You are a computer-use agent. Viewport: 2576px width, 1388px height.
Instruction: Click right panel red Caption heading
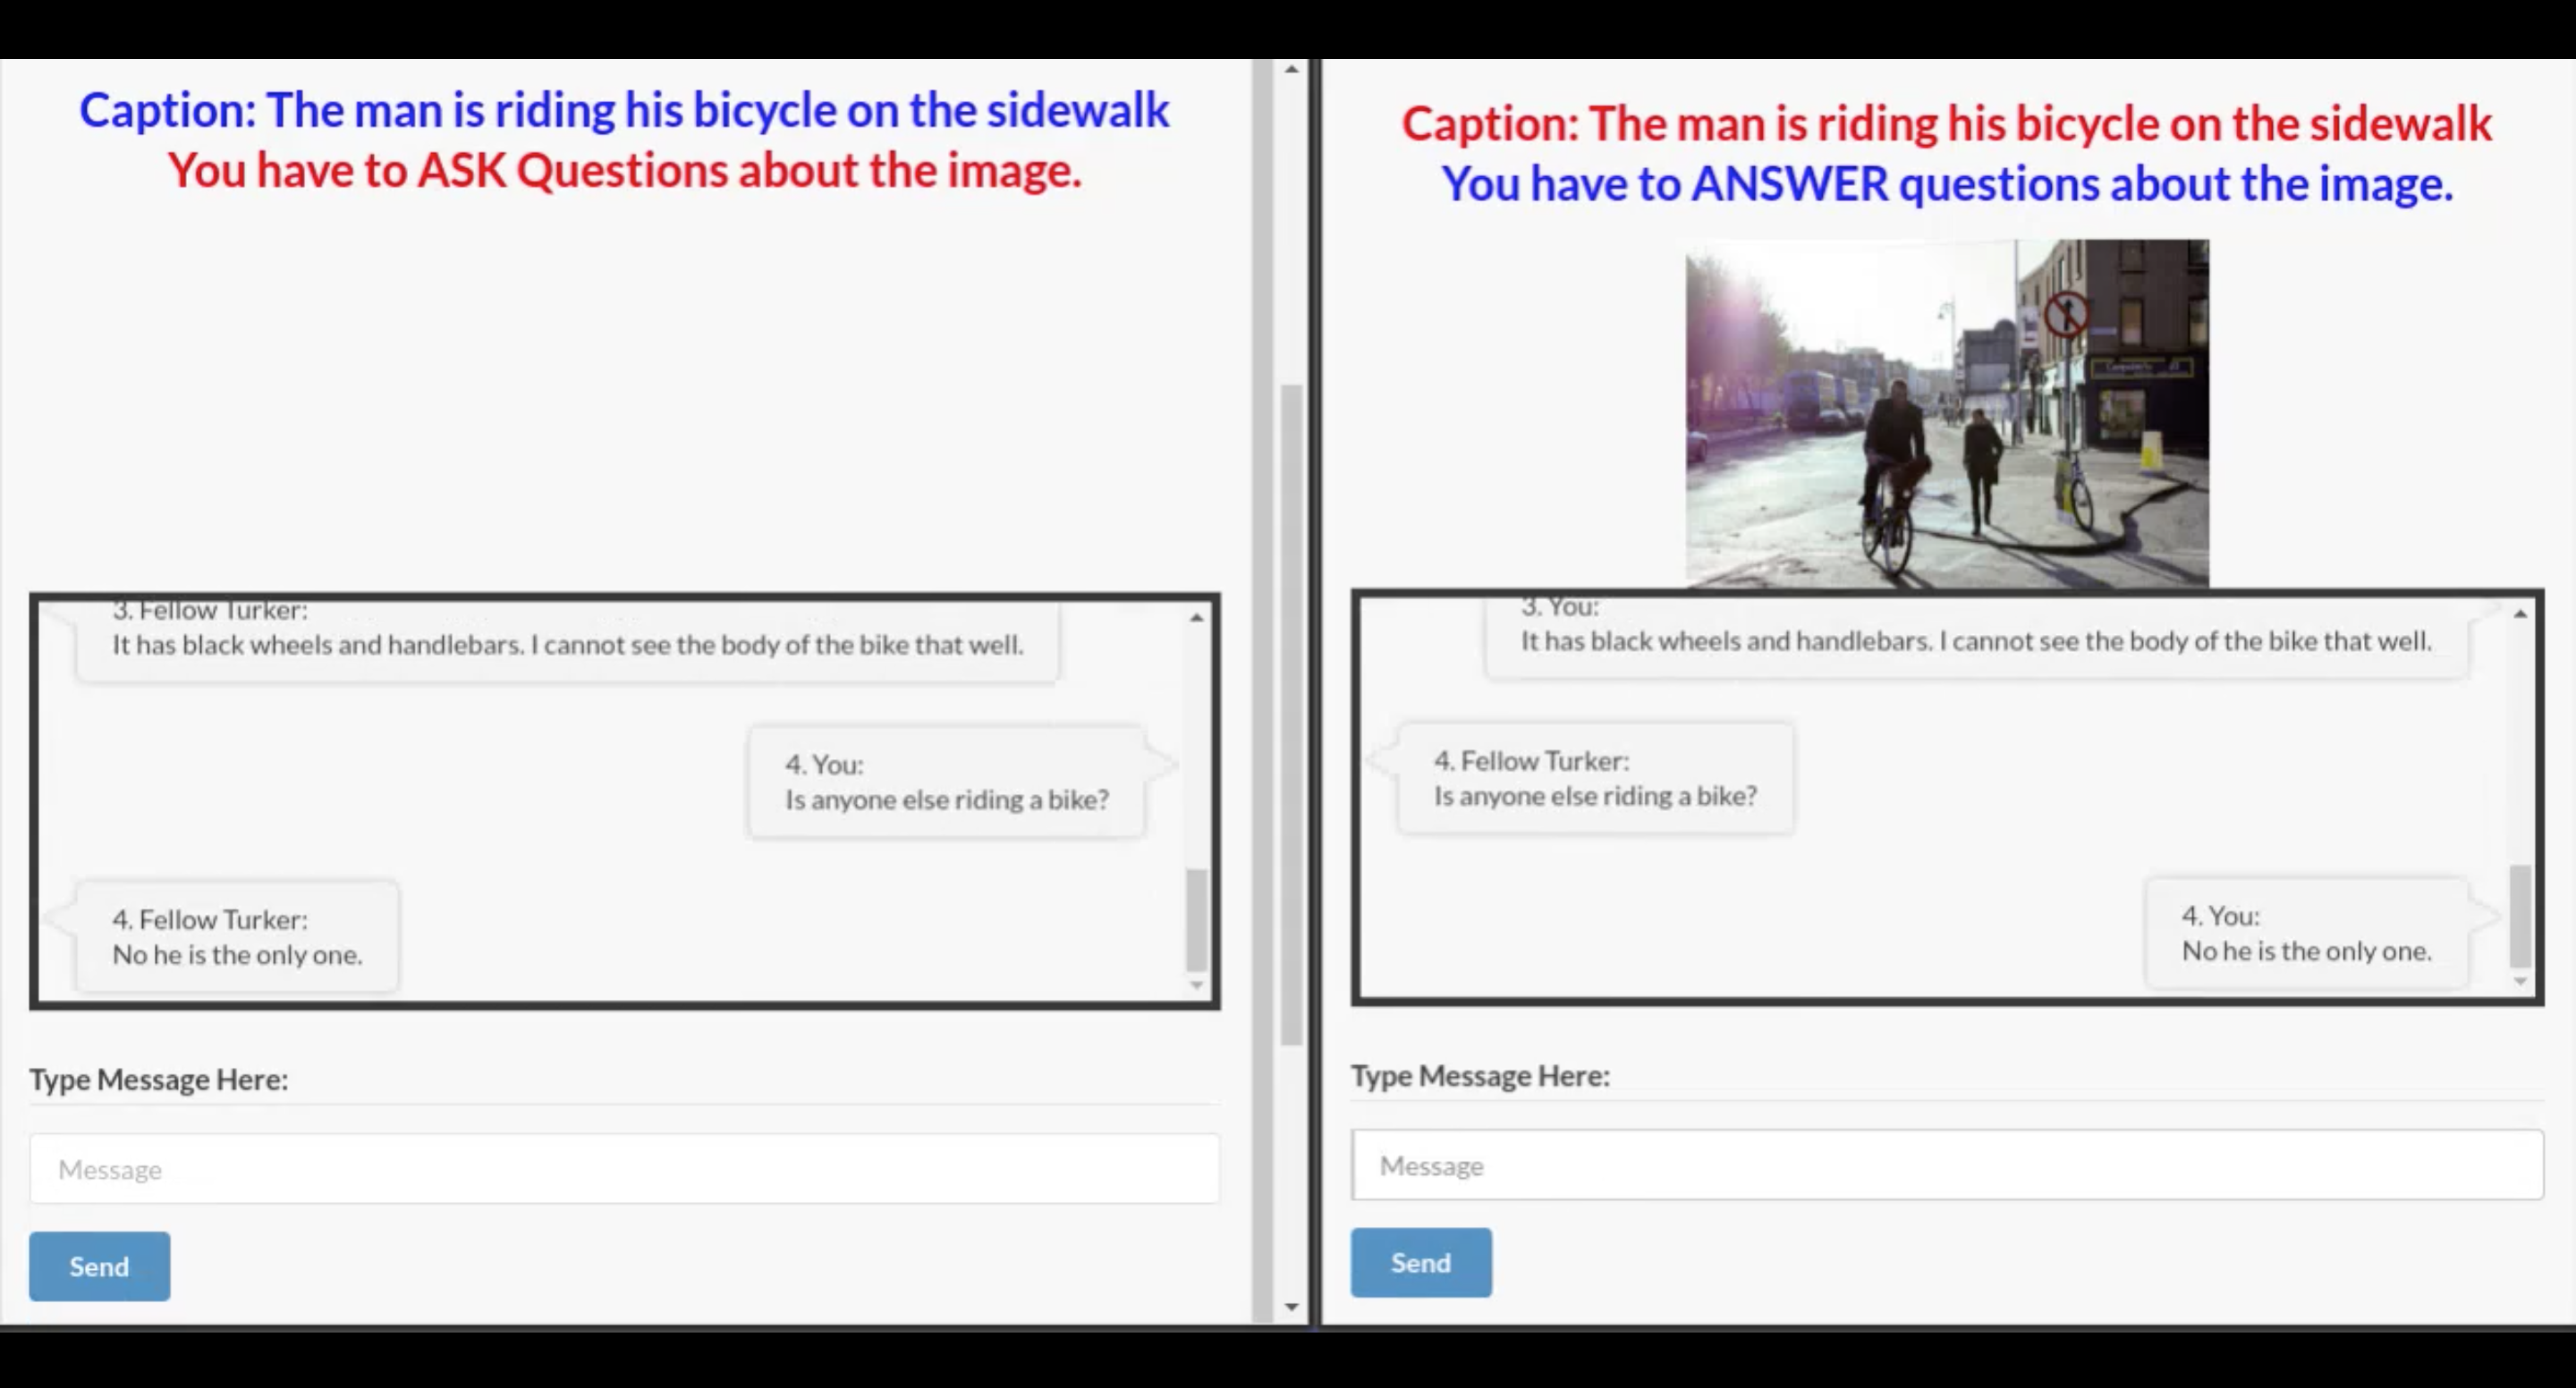(1946, 124)
